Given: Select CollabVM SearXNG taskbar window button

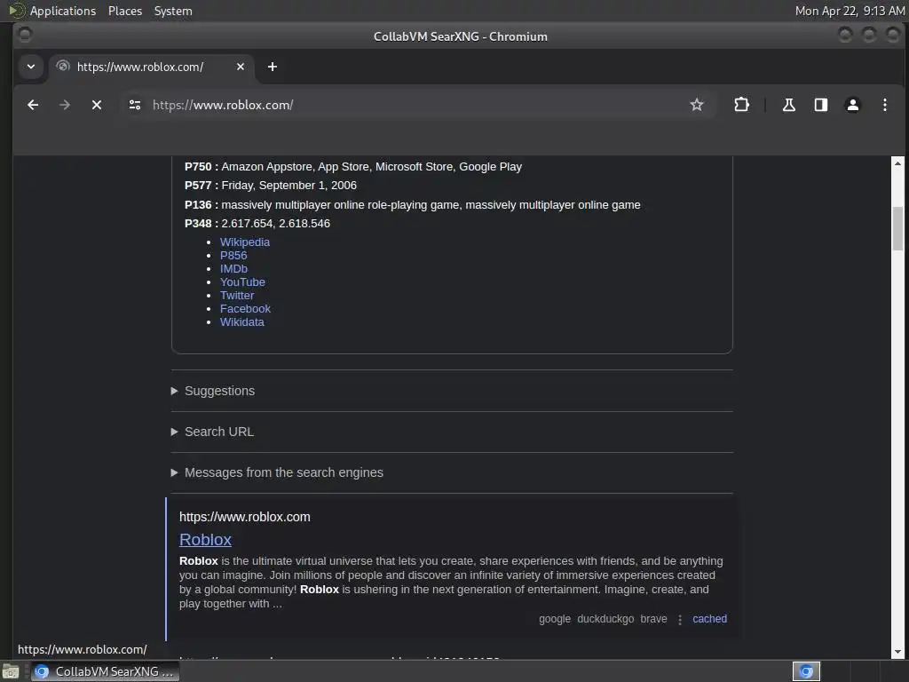Looking at the screenshot, I should tap(105, 671).
